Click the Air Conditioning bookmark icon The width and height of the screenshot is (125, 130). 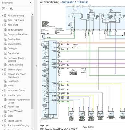(x=5, y=16)
